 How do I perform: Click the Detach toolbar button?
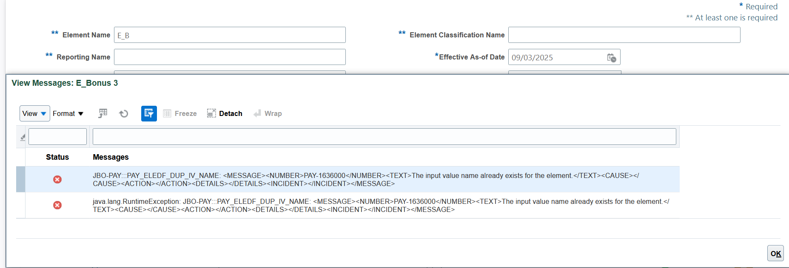(225, 113)
